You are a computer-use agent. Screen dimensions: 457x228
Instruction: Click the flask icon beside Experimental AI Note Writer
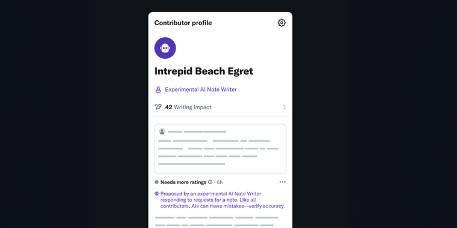[x=158, y=89]
